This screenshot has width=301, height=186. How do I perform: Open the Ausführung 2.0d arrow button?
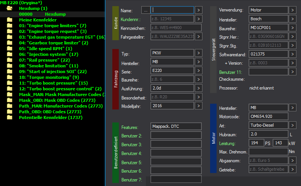click(199, 88)
